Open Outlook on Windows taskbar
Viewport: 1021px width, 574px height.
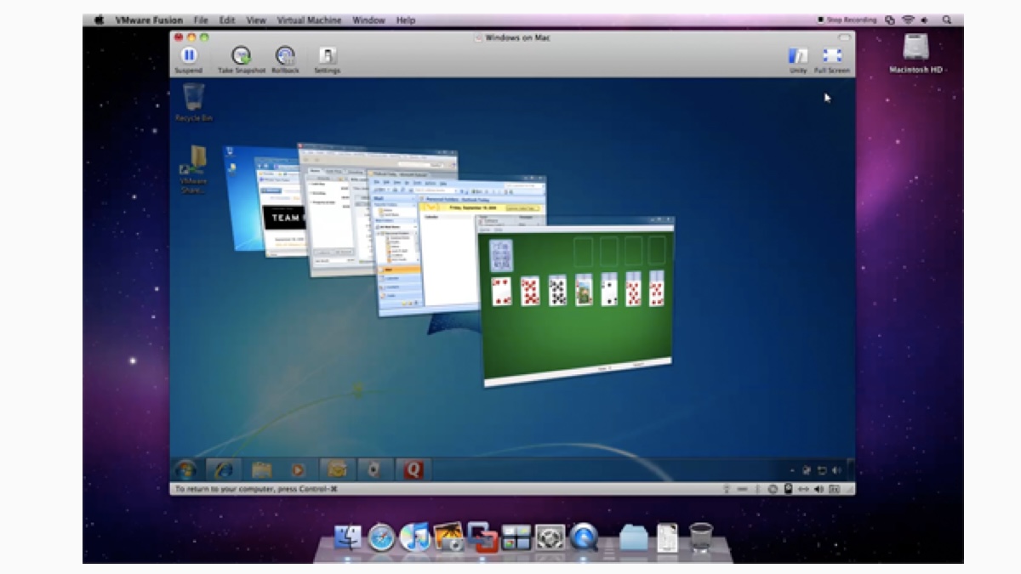337,469
